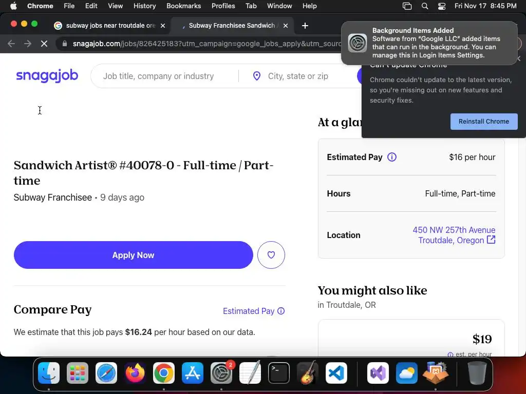Open Spotlight search in the menu bar

[x=425, y=6]
